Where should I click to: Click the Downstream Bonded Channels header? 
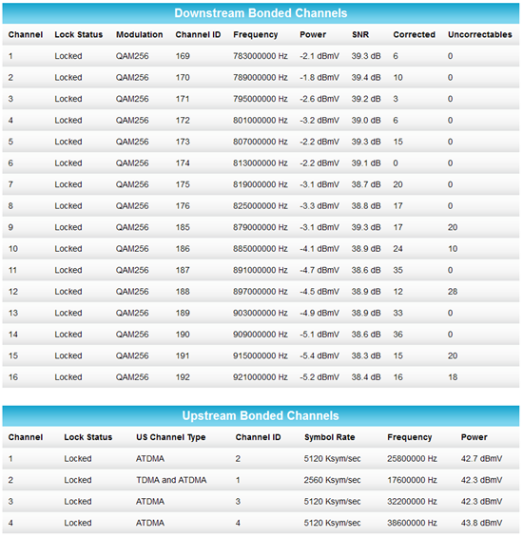click(261, 13)
